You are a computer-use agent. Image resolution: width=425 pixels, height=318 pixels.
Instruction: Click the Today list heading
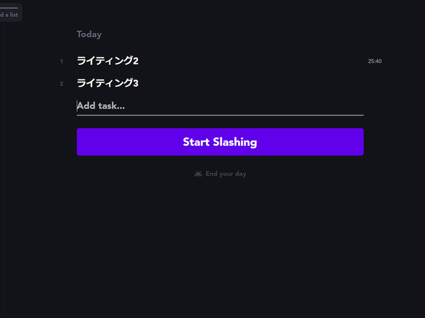89,34
